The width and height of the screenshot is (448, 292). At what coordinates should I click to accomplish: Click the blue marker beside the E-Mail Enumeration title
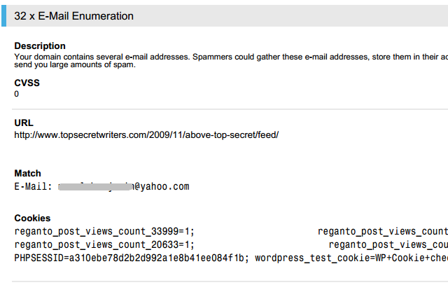point(3,16)
